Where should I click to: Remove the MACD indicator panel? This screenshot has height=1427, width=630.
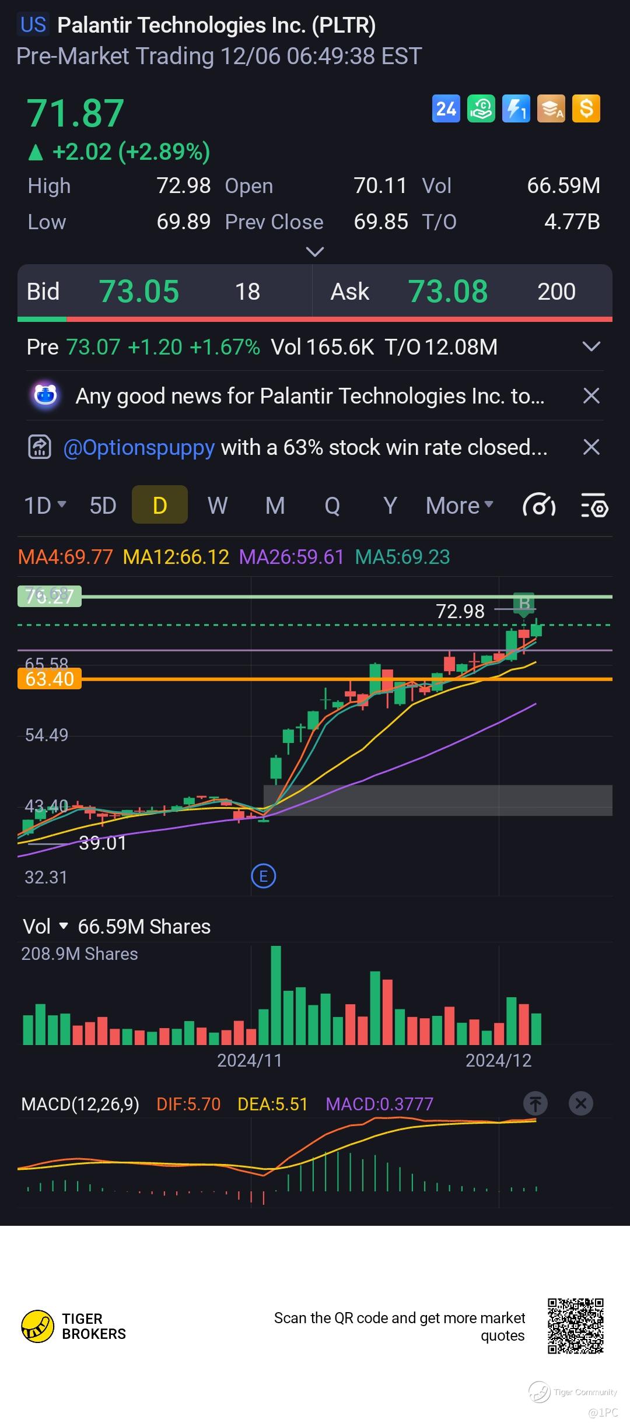581,1103
